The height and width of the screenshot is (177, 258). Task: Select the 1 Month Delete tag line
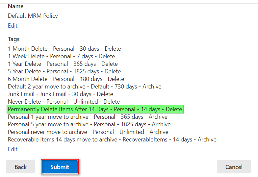(64, 49)
